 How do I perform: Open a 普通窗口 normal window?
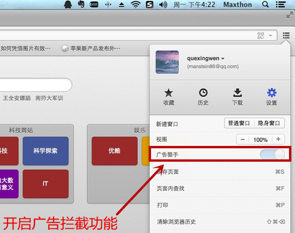239,123
